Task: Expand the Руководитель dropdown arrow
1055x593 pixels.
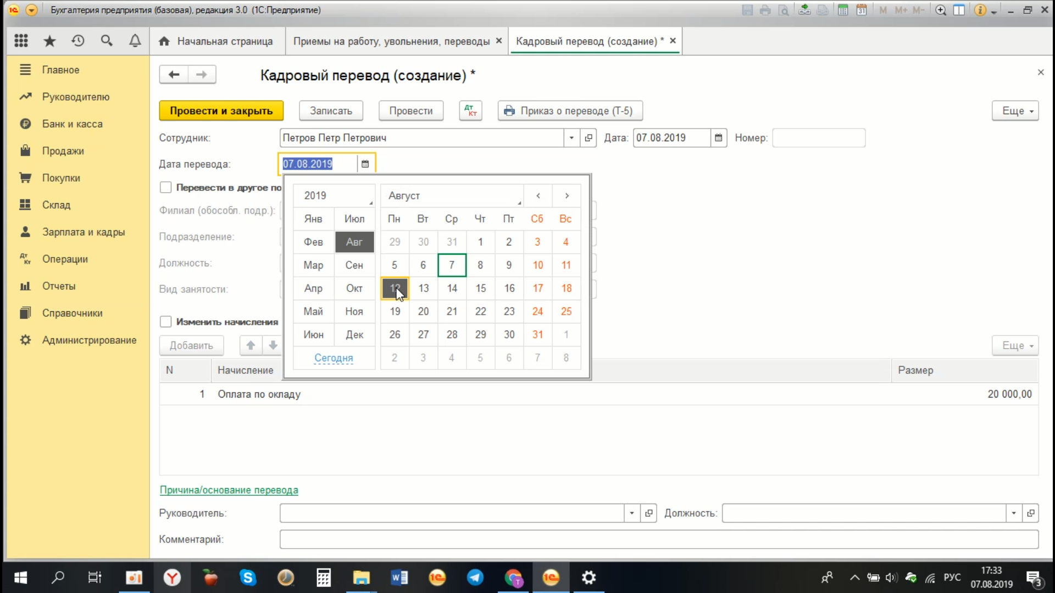Action: point(632,513)
